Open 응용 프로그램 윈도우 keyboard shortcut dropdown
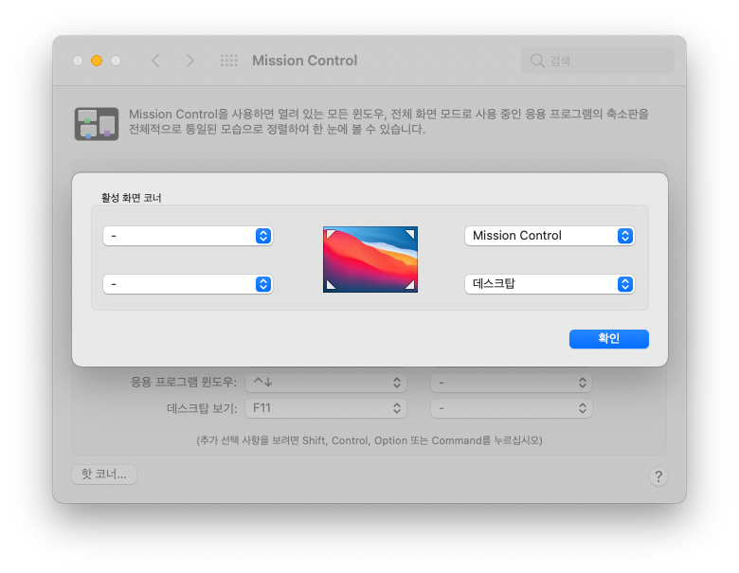Screen dimensions: 739x573 coord(326,383)
